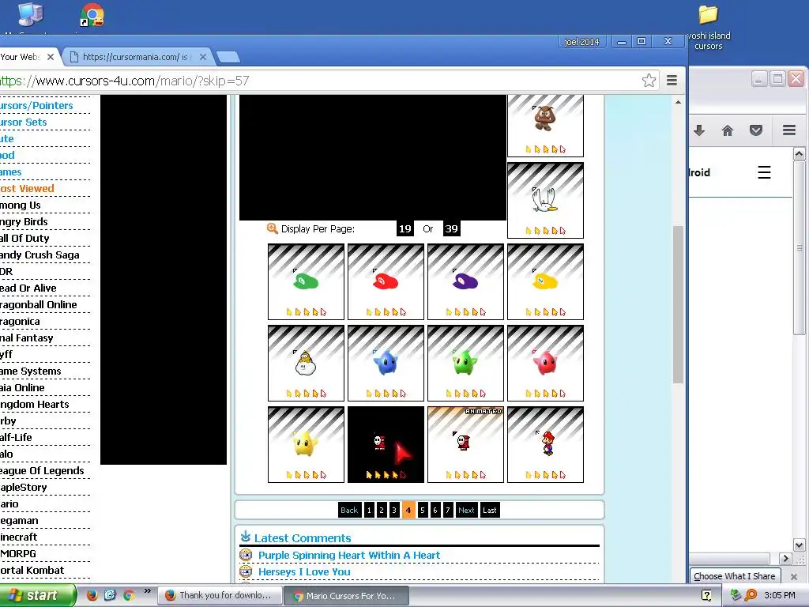Go to page 2
This screenshot has height=607, width=809.
[x=382, y=510]
